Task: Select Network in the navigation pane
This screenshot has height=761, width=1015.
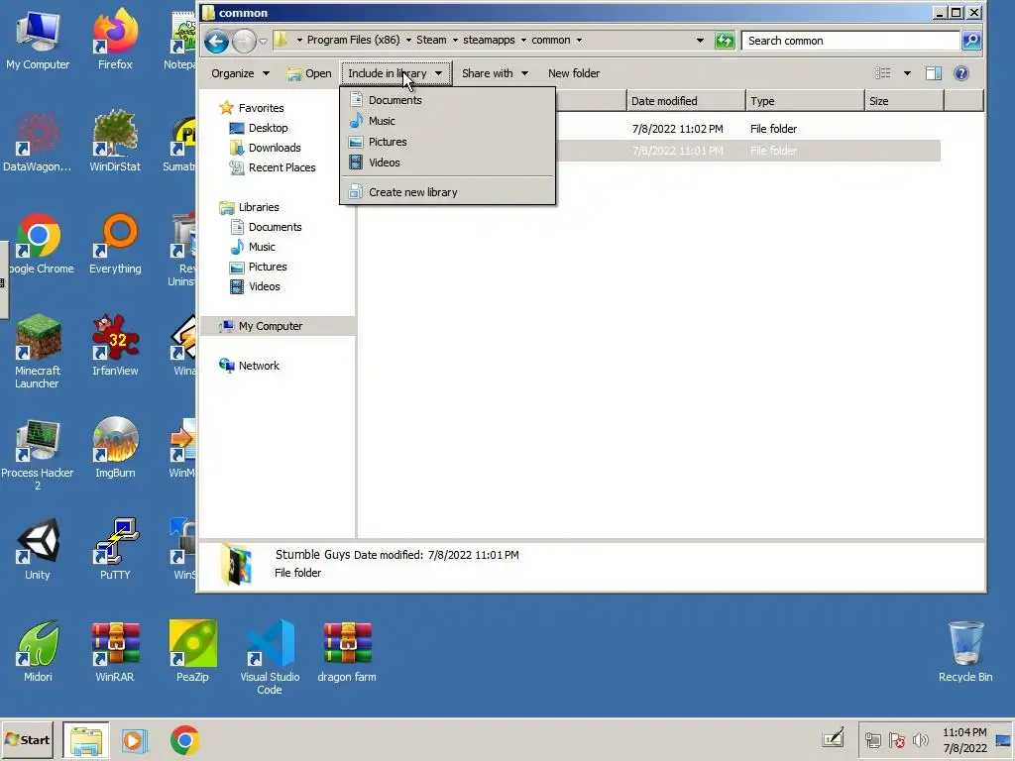Action: (259, 366)
